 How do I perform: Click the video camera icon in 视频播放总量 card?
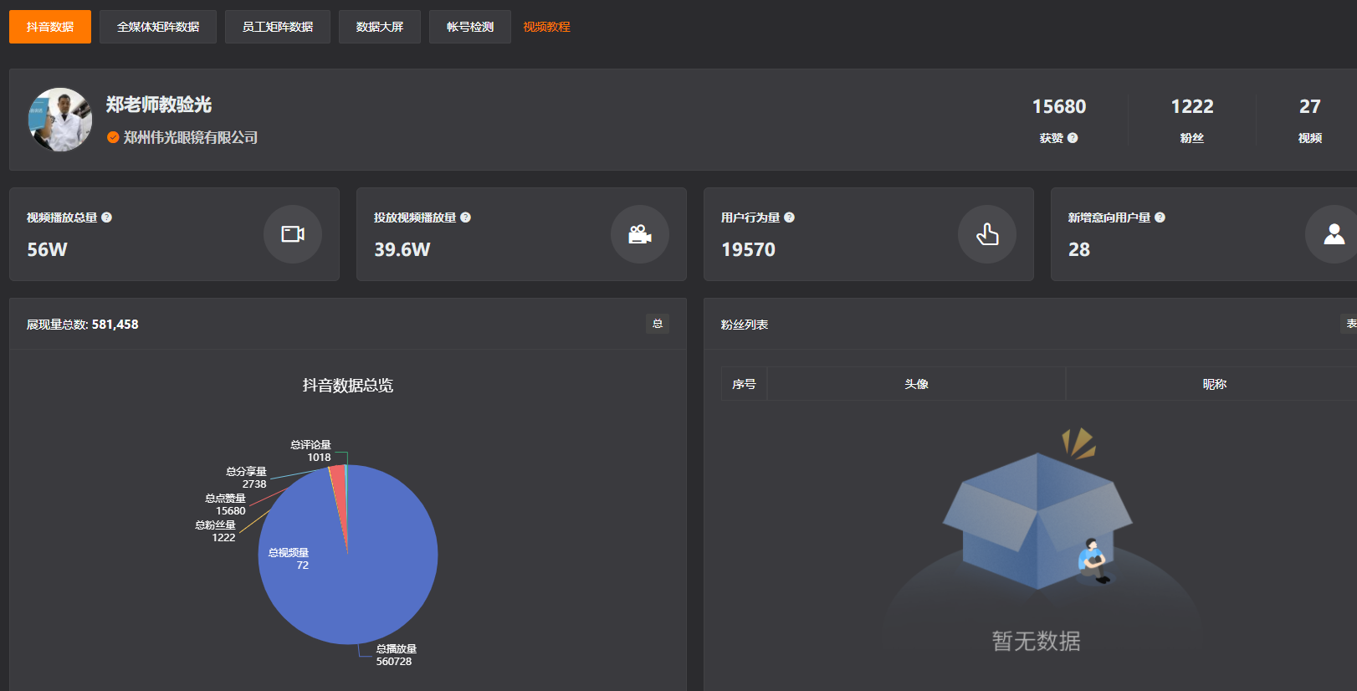click(293, 234)
